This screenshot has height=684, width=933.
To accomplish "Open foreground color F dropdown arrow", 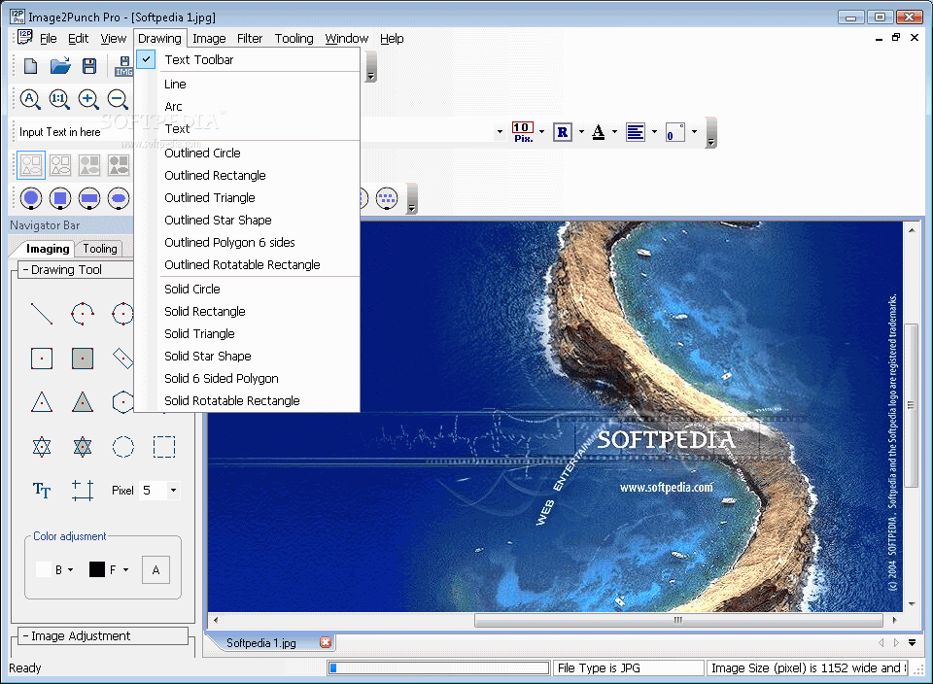I will tap(126, 569).
